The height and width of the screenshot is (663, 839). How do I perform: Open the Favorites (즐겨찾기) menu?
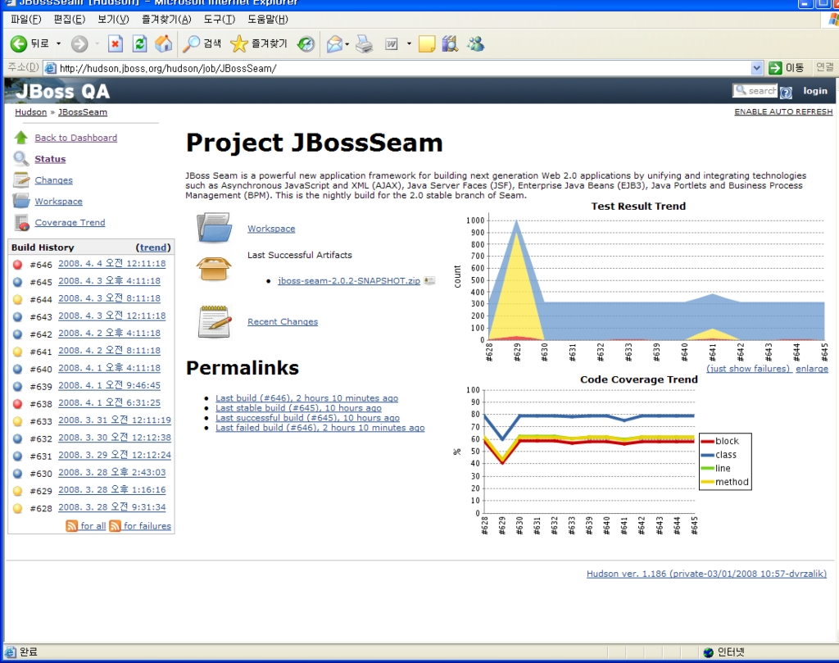pyautogui.click(x=166, y=20)
